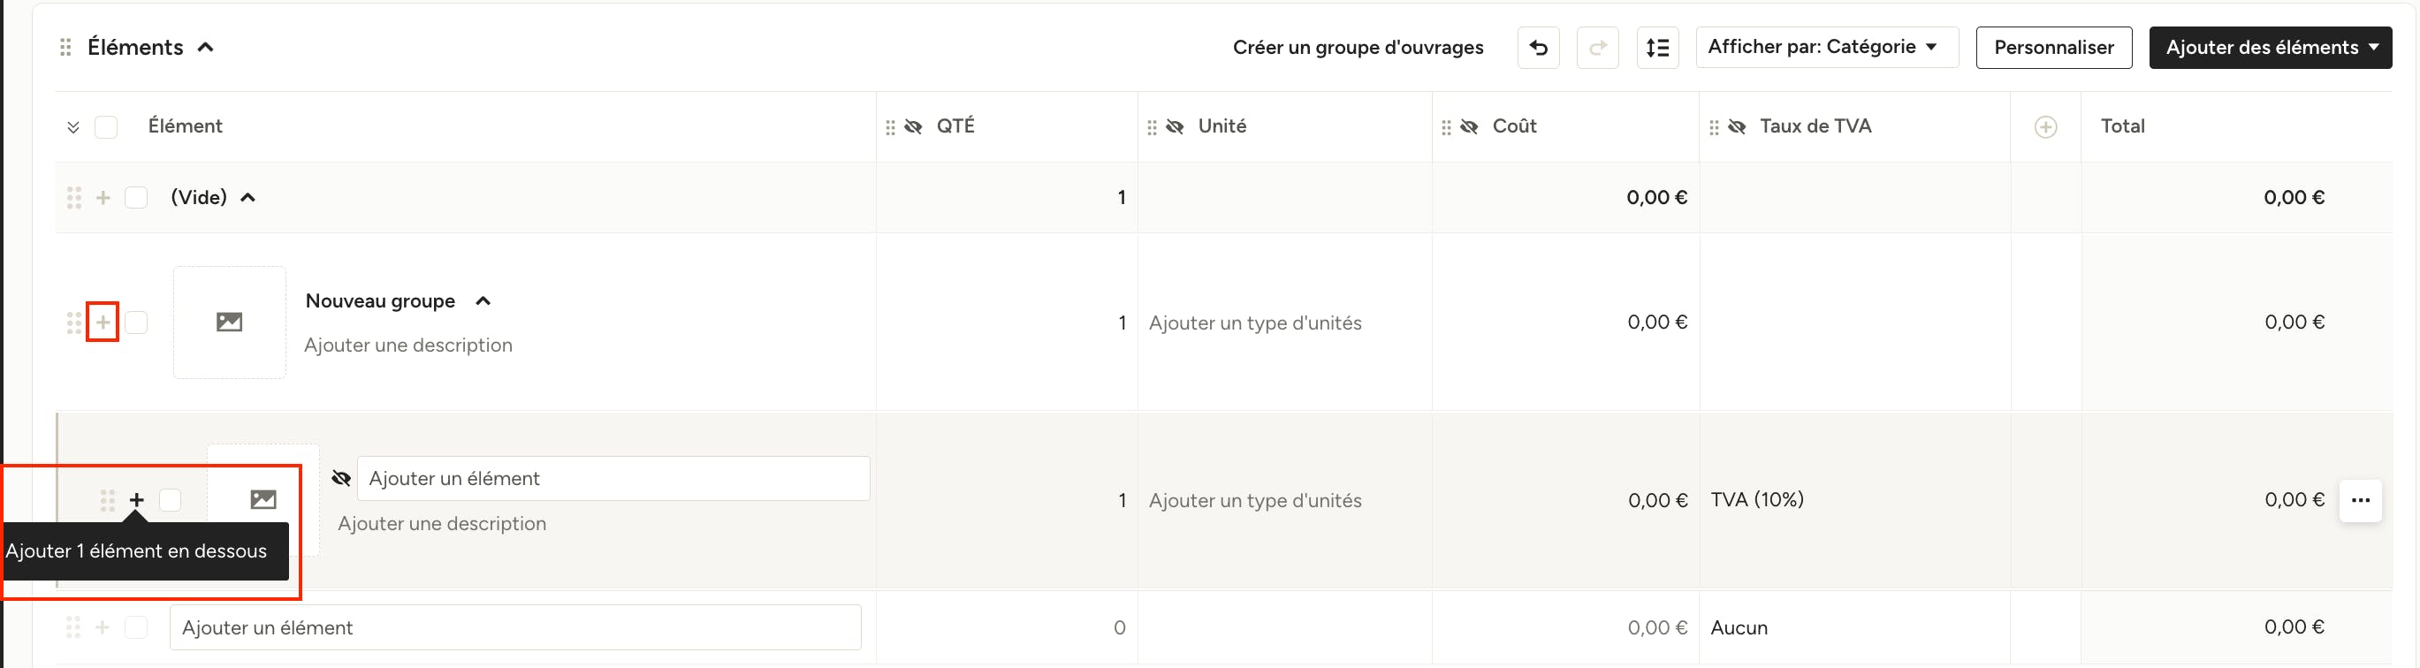Click drag handle beside Éléments title

[65, 47]
